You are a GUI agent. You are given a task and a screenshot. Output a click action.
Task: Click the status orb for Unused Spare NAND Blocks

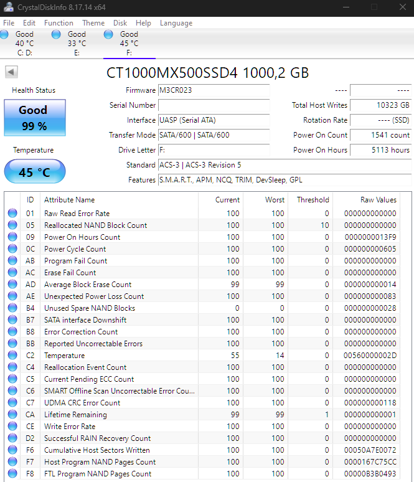pyautogui.click(x=12, y=308)
